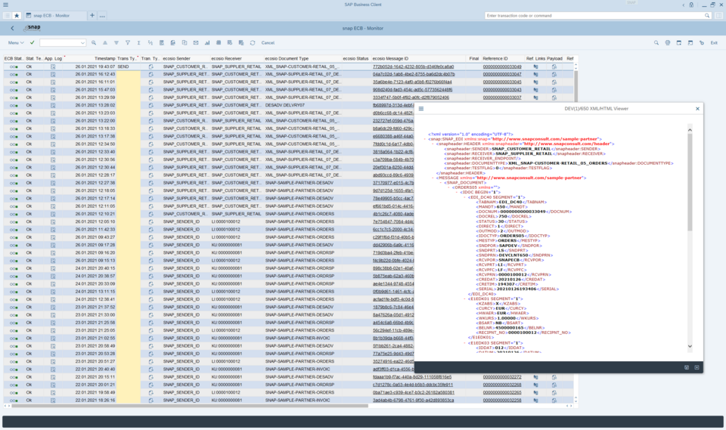The height and width of the screenshot is (430, 726).
Task: Open Reference ID link 0000000000033047
Action: point(502,74)
